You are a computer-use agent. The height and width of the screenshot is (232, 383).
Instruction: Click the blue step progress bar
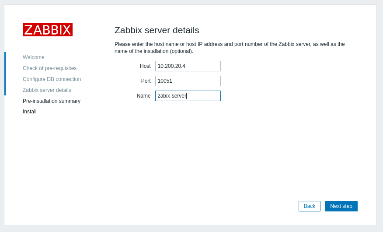click(5, 74)
